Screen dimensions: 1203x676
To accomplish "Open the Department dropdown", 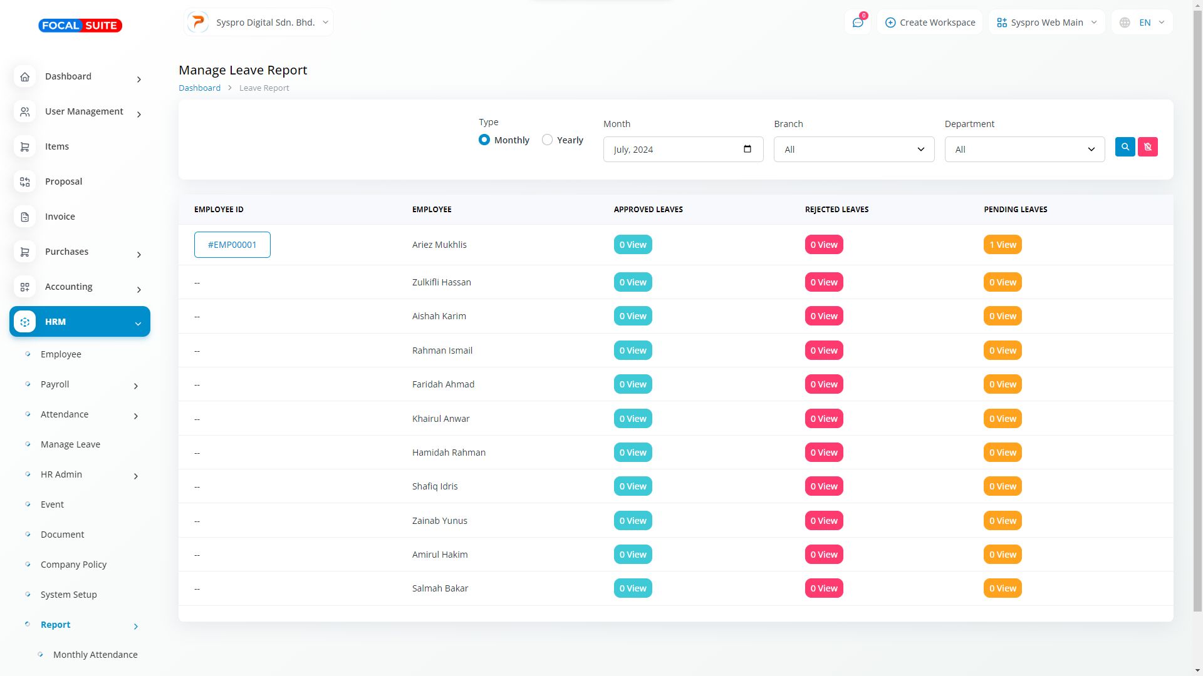I will pyautogui.click(x=1024, y=150).
